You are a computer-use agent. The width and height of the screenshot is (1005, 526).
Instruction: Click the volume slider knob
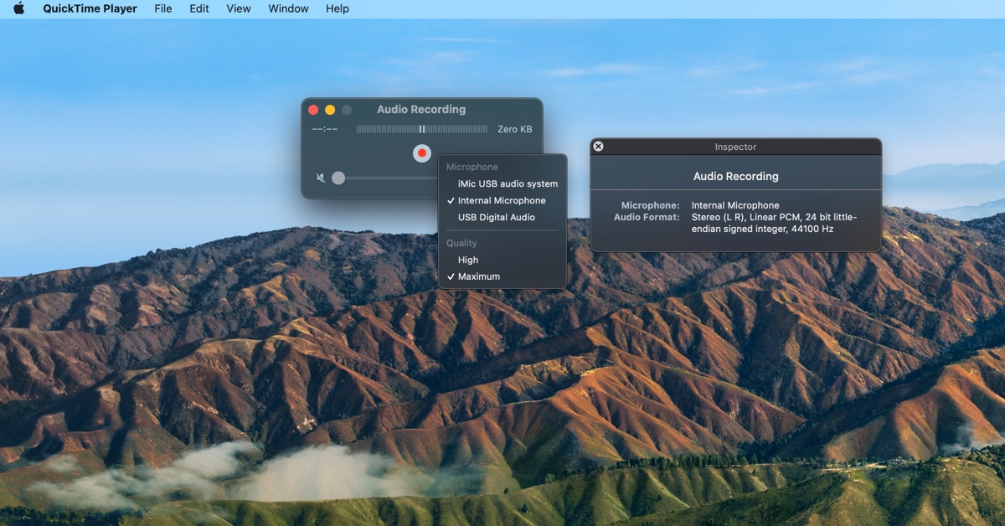(338, 178)
